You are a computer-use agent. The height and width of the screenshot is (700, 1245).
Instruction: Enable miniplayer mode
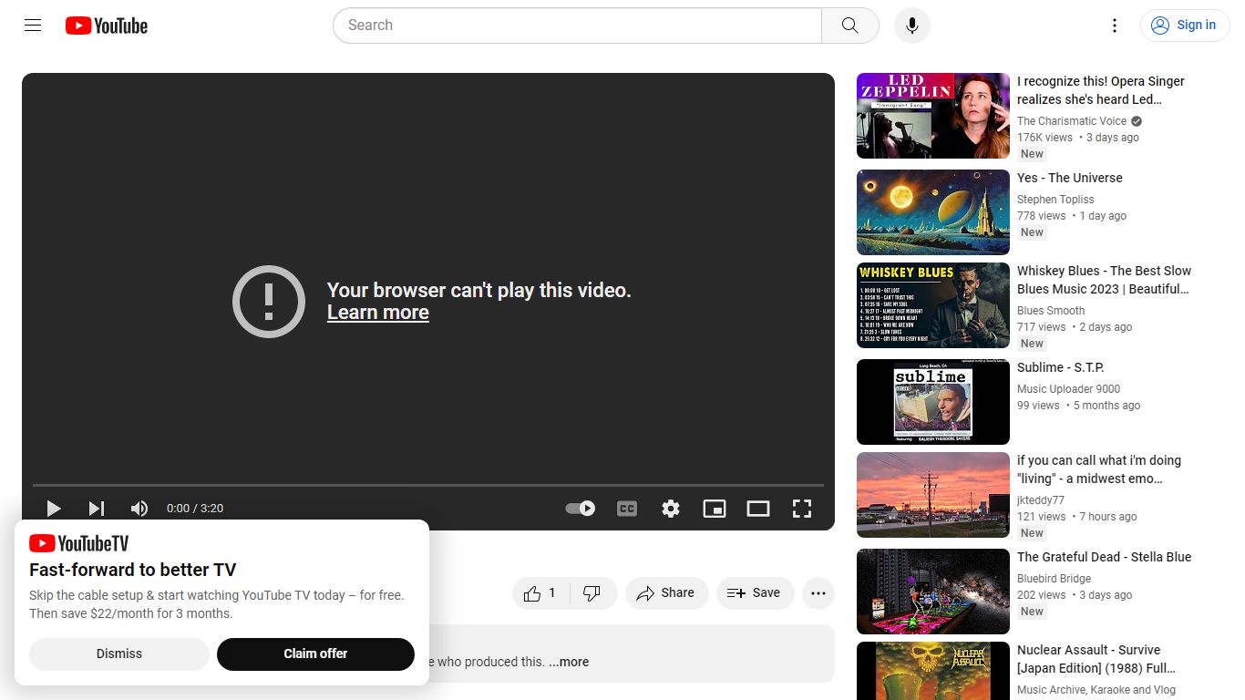[x=715, y=509]
